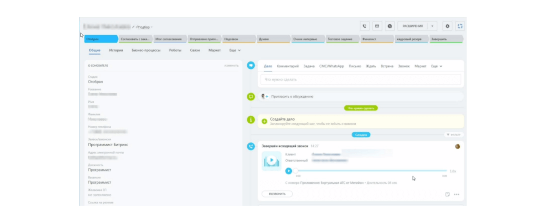Open the Подбор pipeline dropdown
546x217 pixels.
click(144, 27)
